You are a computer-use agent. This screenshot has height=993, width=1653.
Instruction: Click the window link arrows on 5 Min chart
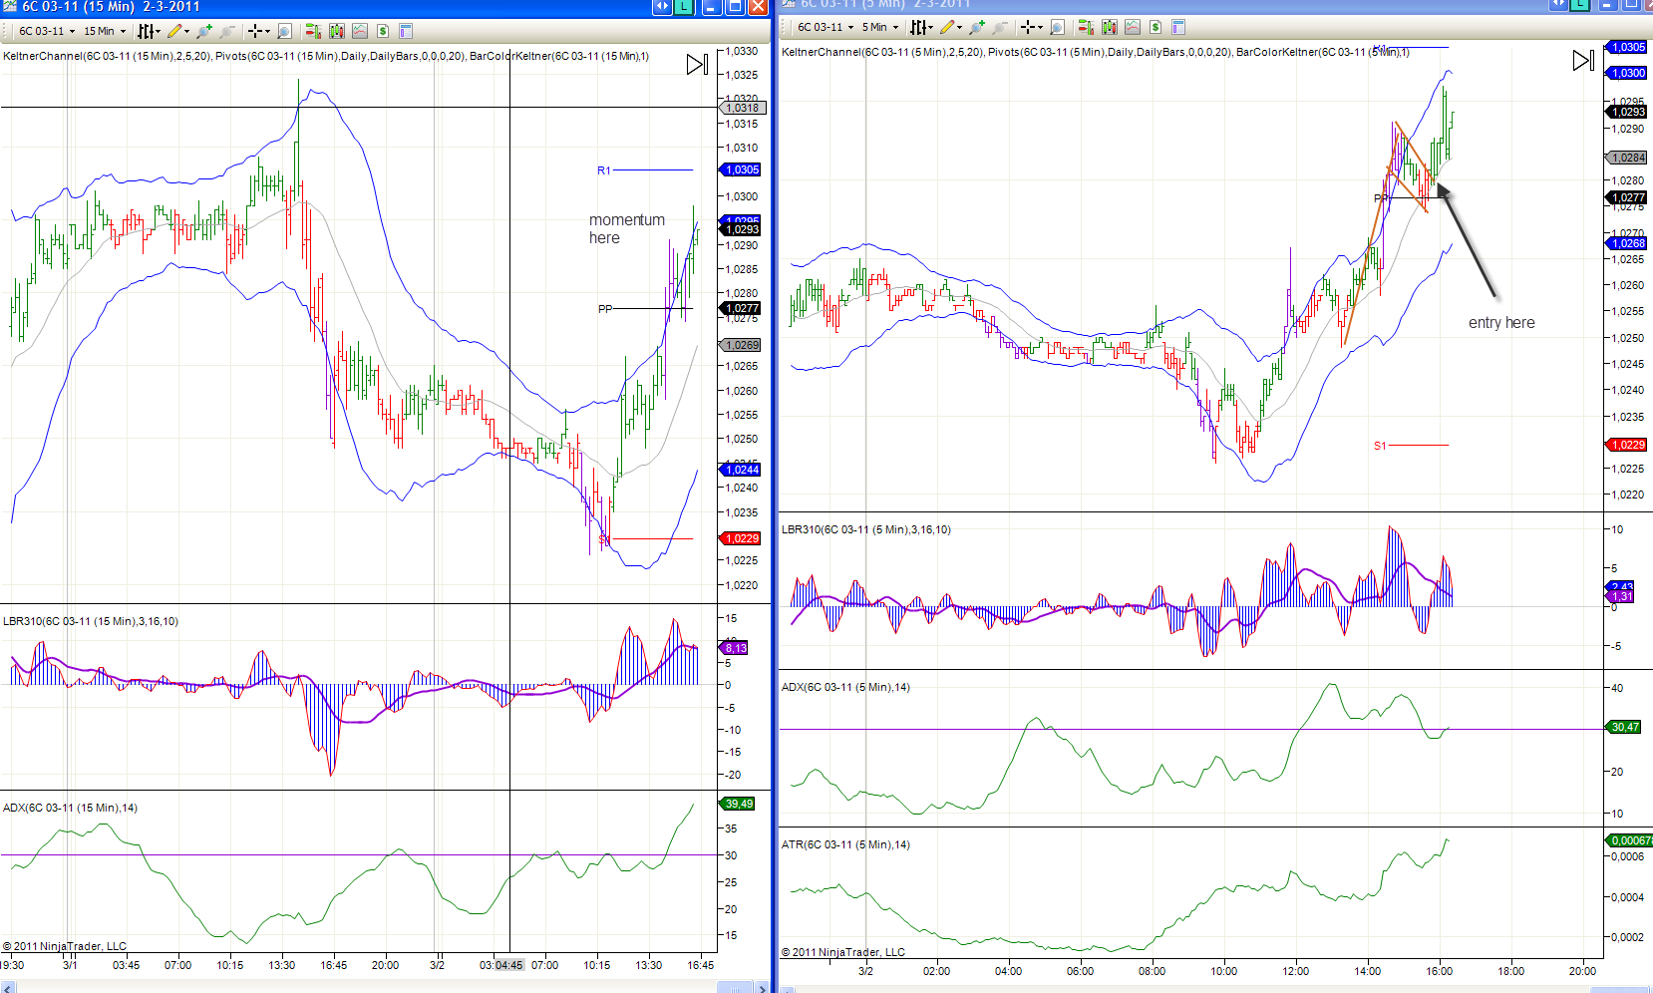1559,5
